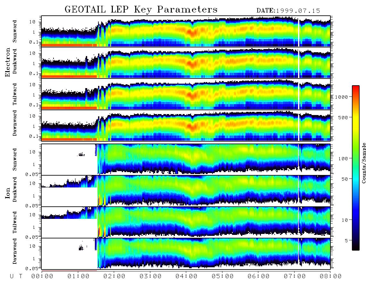This screenshot has width=366, height=282.
Task: Click the 0.05 tick of Ion Dawnward panel
Action: [x=32, y=269]
